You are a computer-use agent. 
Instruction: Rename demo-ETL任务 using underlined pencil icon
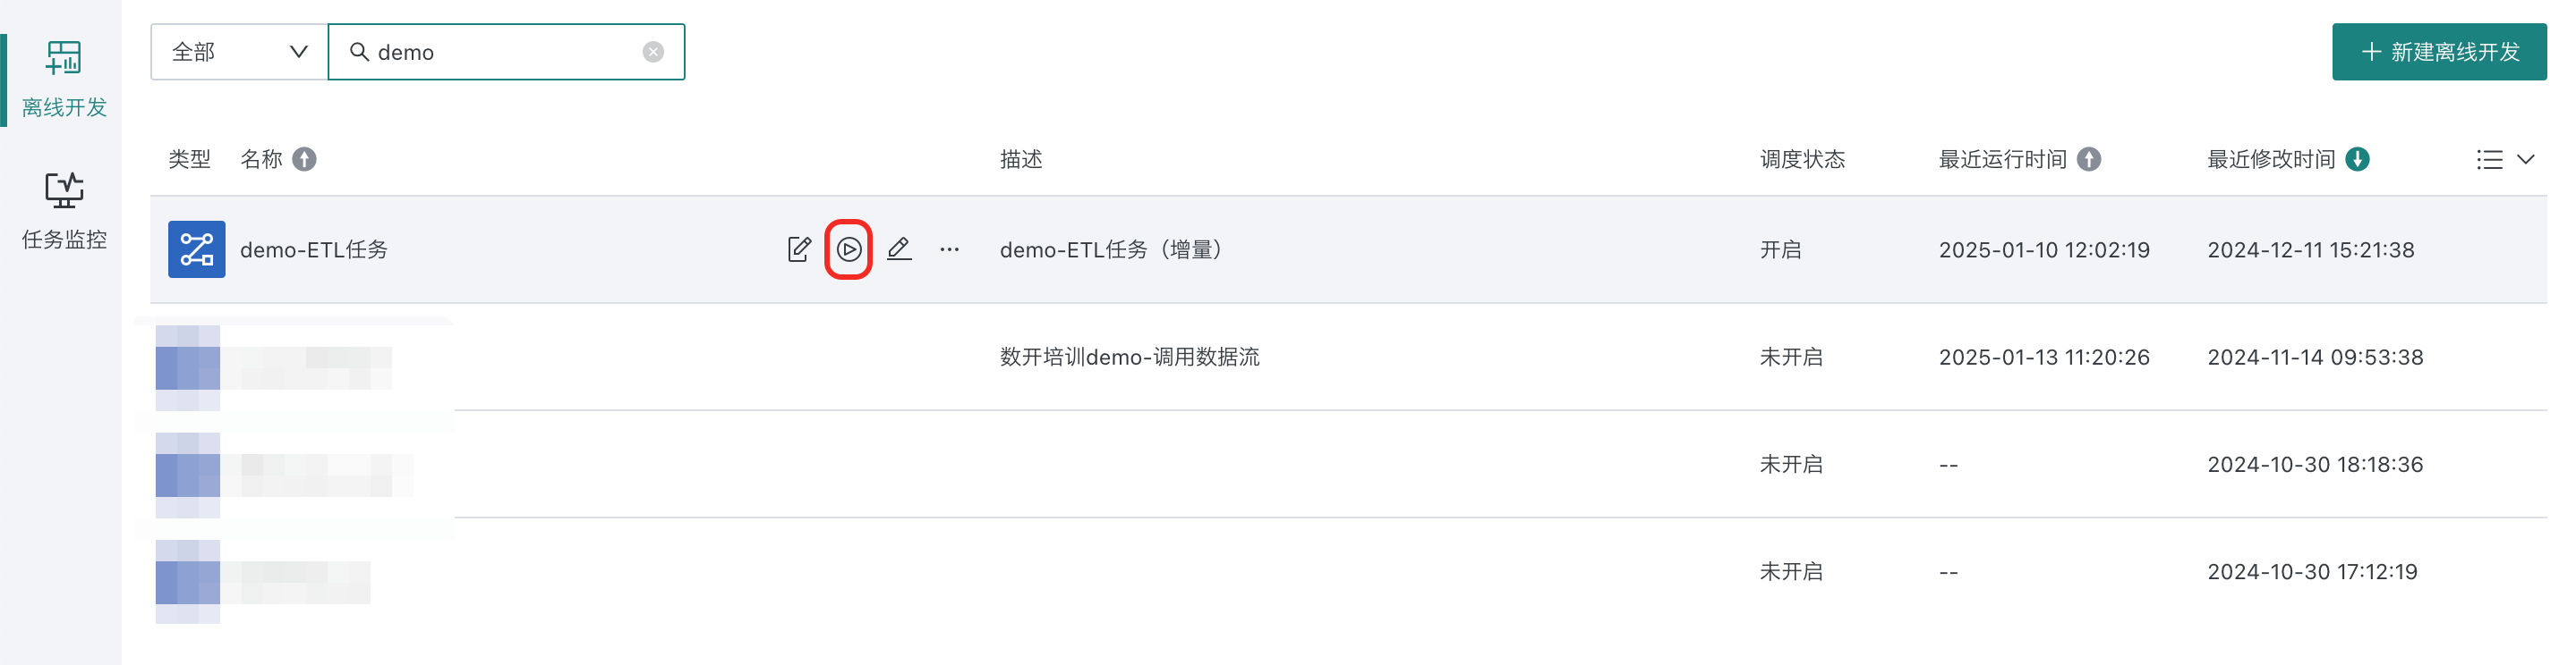click(899, 249)
